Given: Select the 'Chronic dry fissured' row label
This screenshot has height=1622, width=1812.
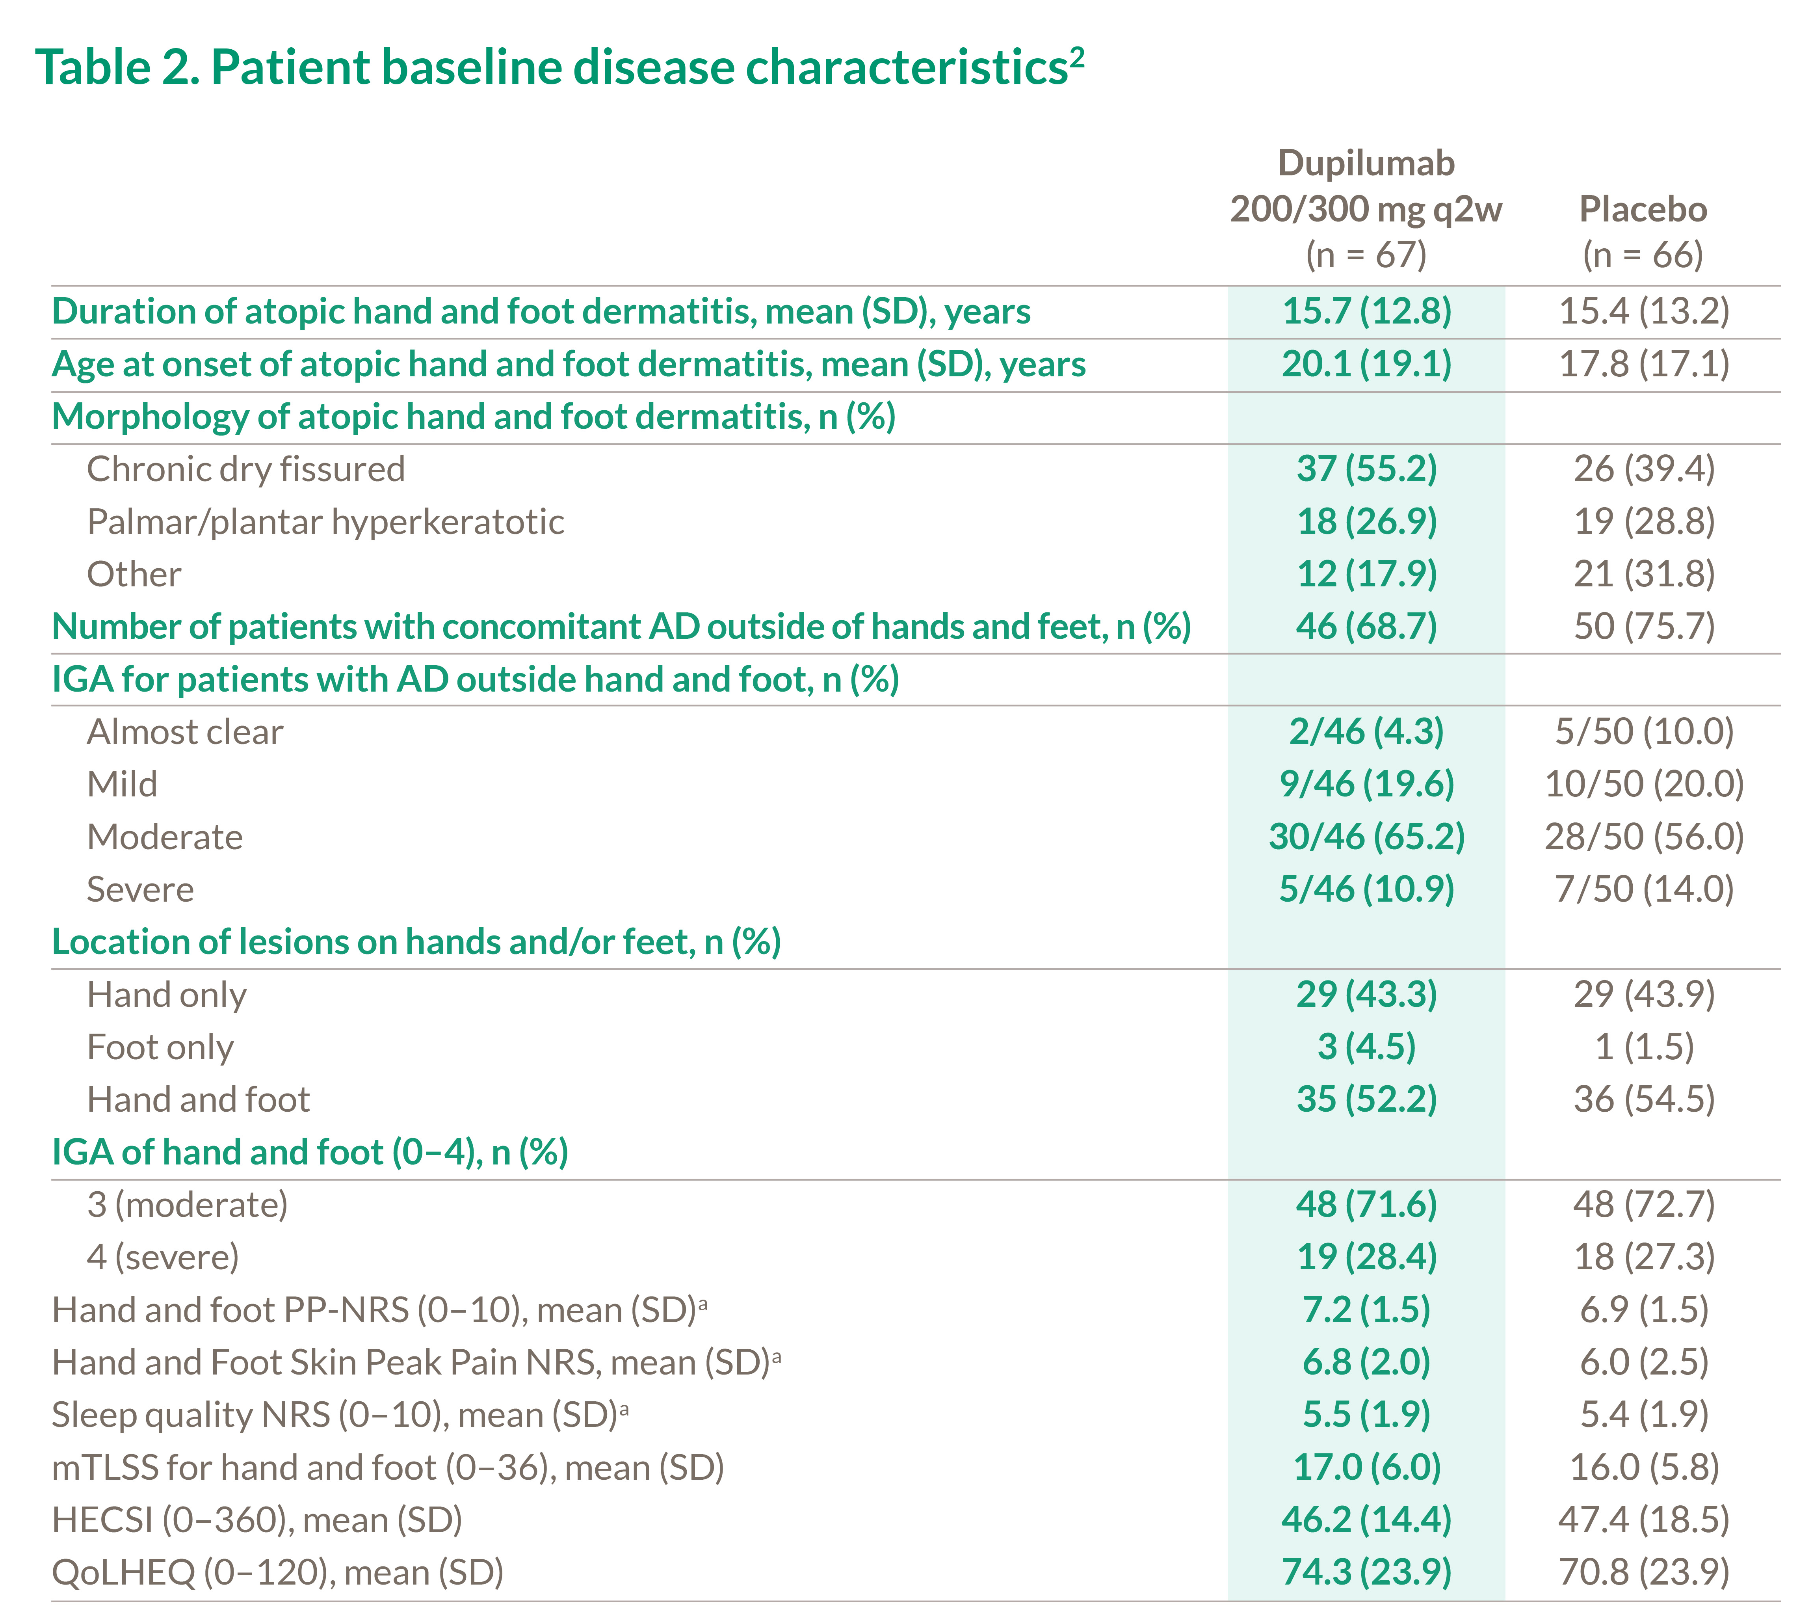Looking at the screenshot, I should click(x=246, y=470).
